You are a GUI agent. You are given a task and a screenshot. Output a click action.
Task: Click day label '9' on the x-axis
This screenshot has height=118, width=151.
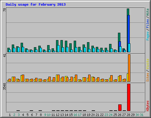tap(45, 115)
